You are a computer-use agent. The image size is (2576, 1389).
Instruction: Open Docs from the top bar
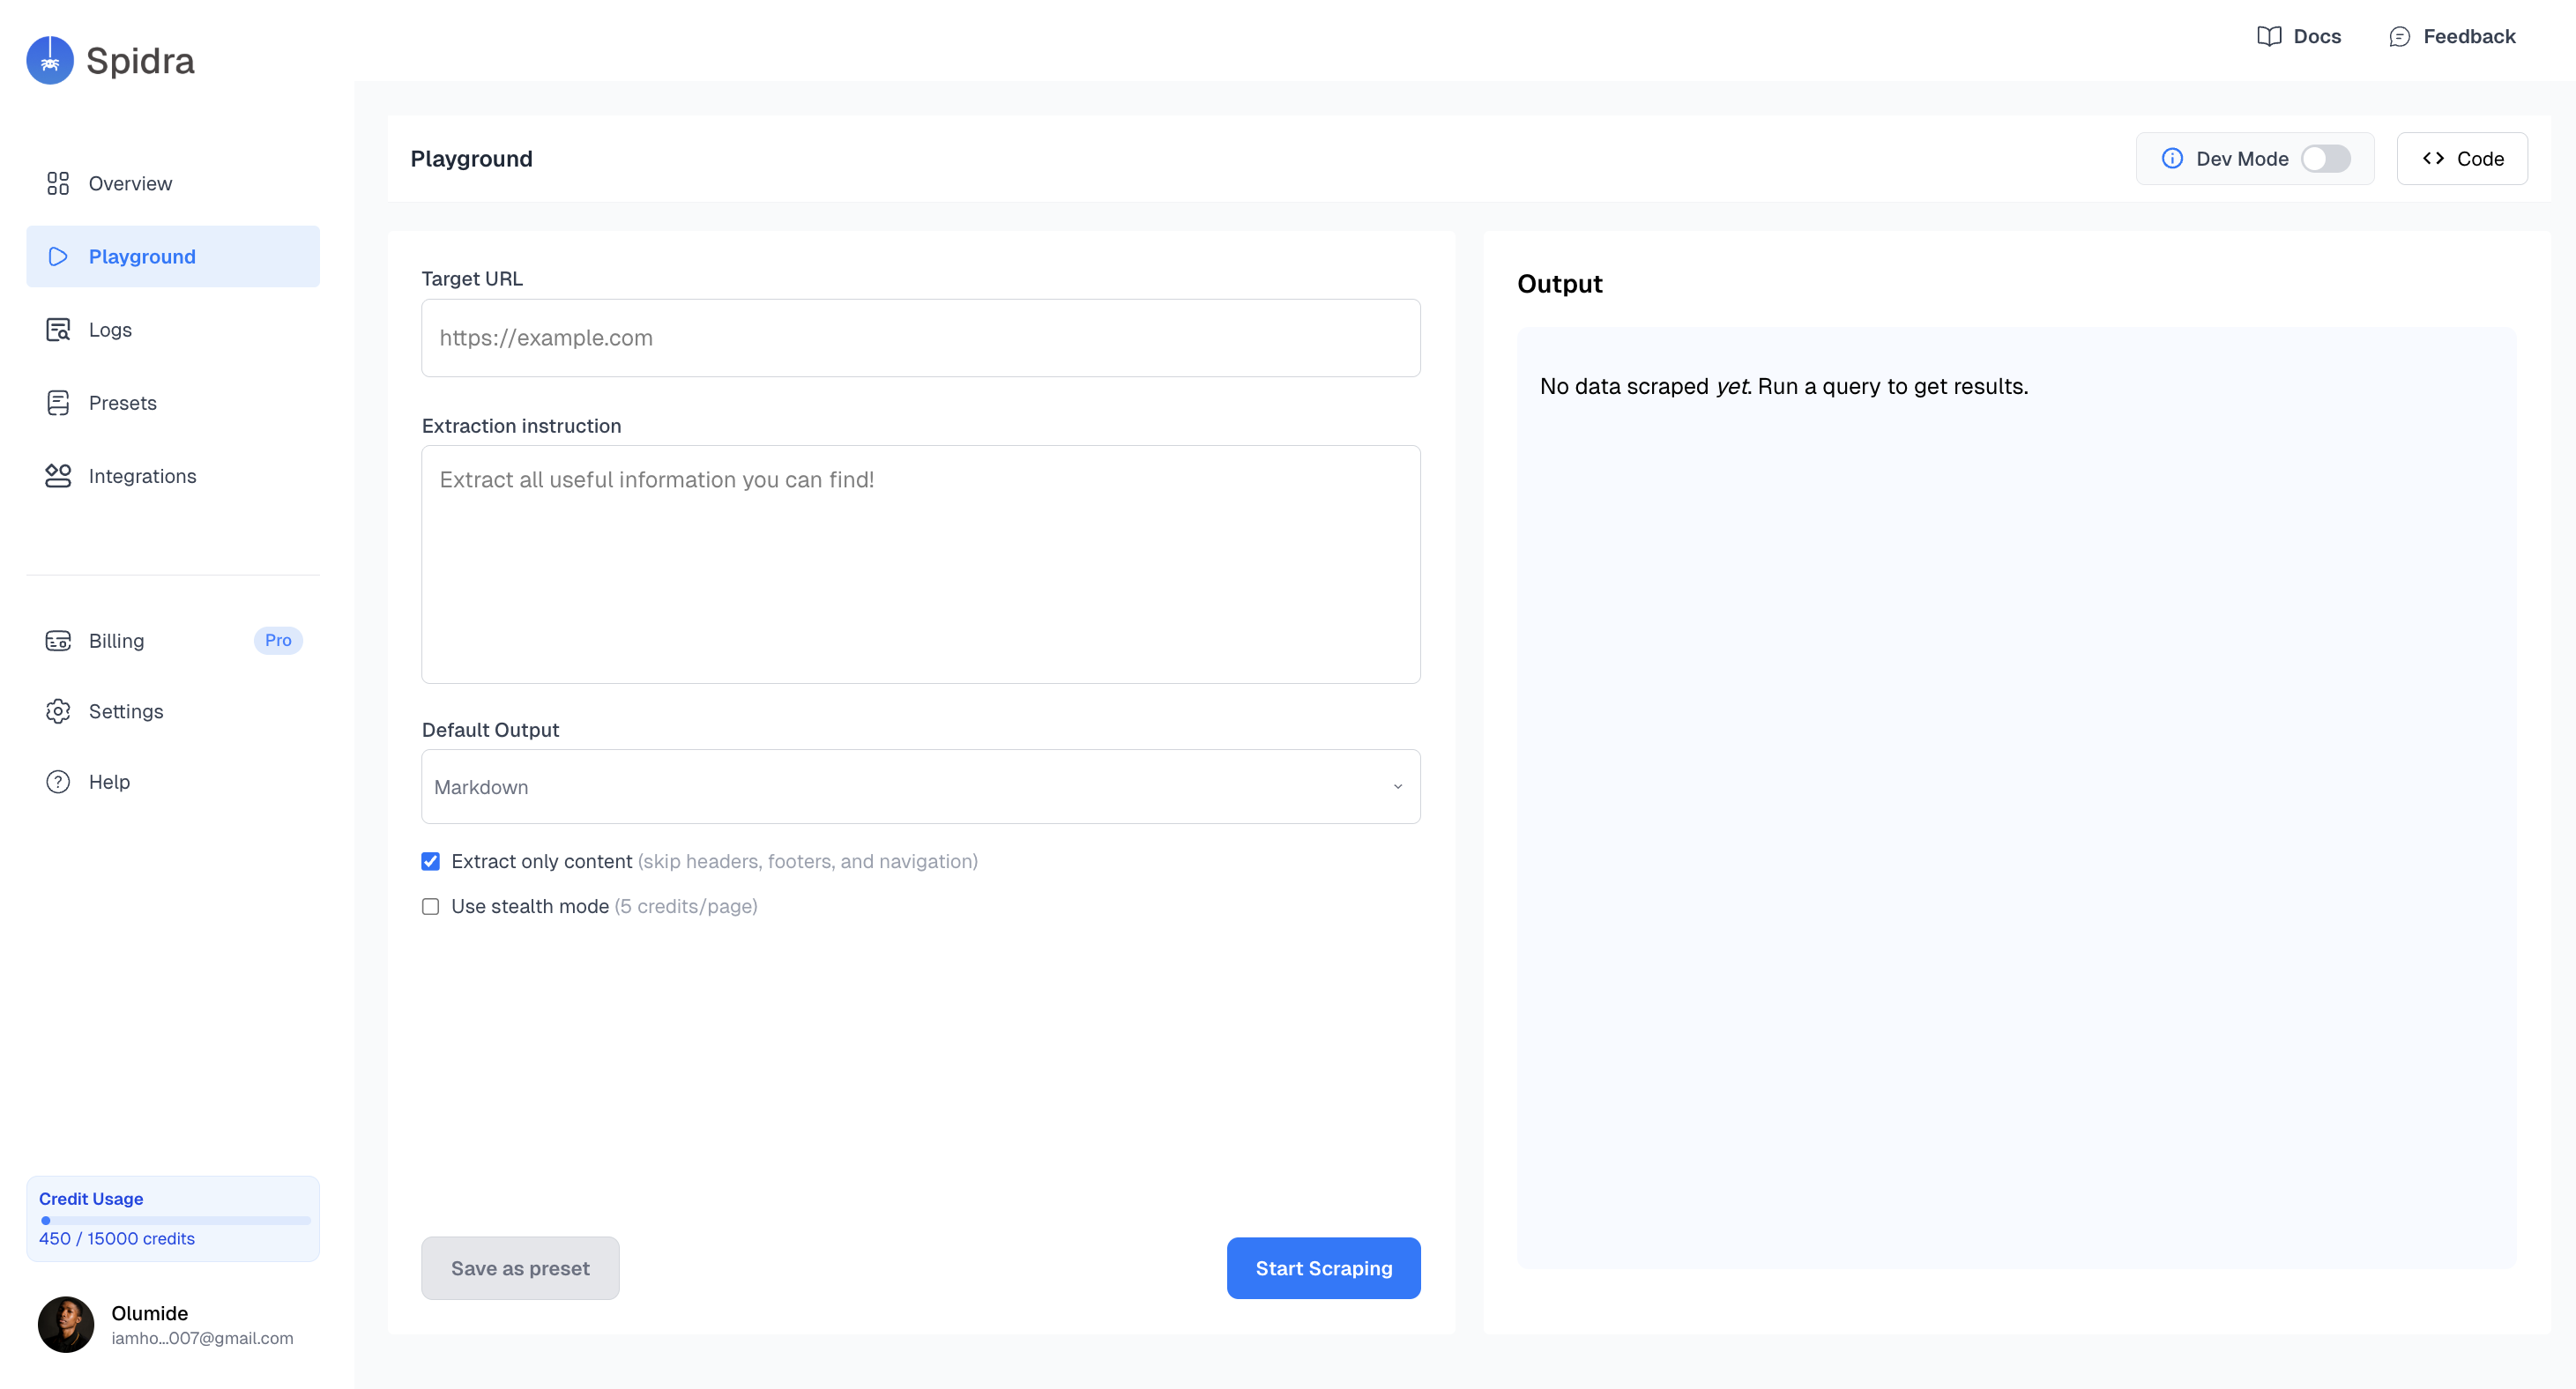2299,37
